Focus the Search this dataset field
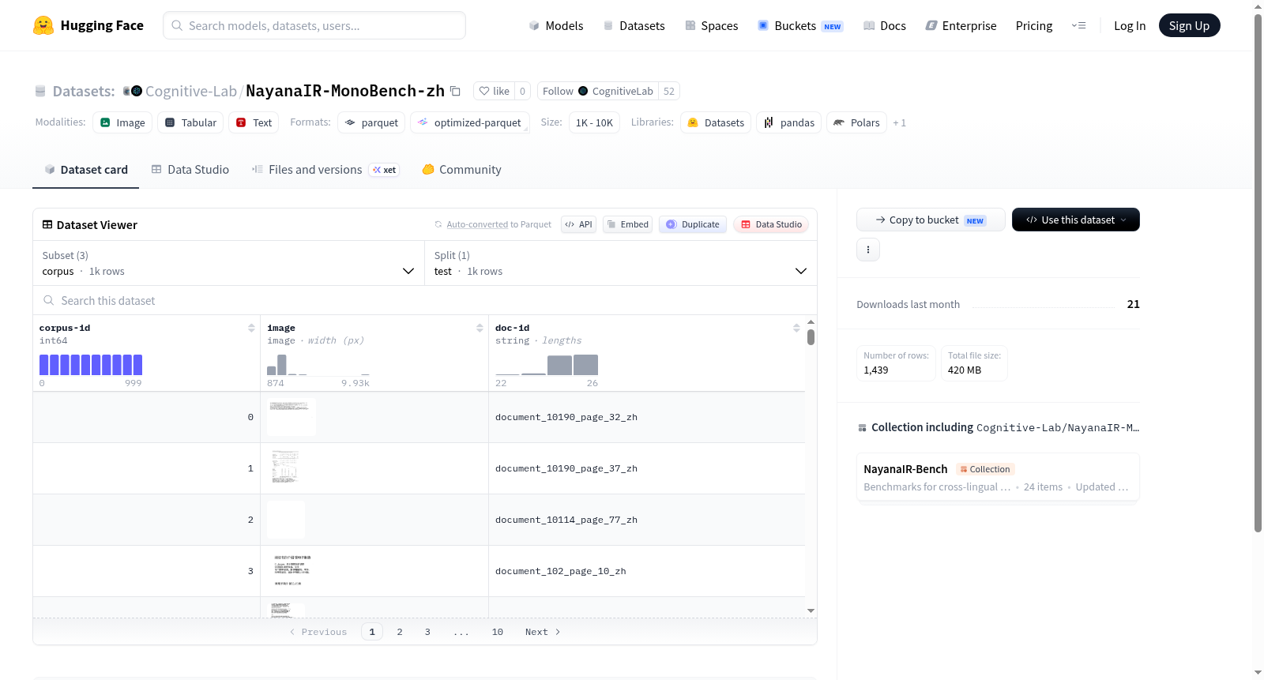The width and height of the screenshot is (1264, 680). tap(425, 300)
